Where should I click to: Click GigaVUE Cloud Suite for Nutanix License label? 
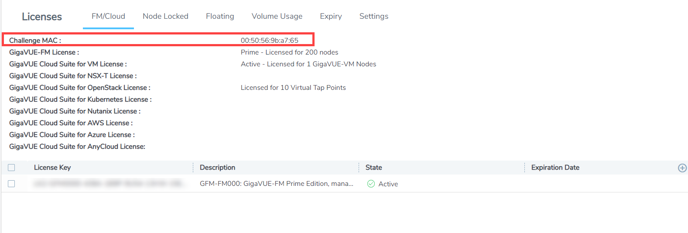(x=75, y=111)
